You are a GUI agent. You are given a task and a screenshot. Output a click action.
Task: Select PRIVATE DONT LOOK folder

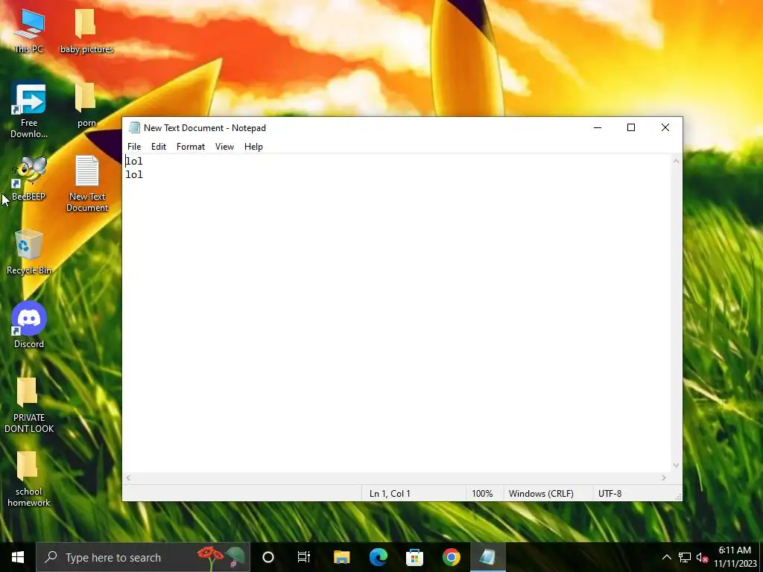[x=29, y=405]
